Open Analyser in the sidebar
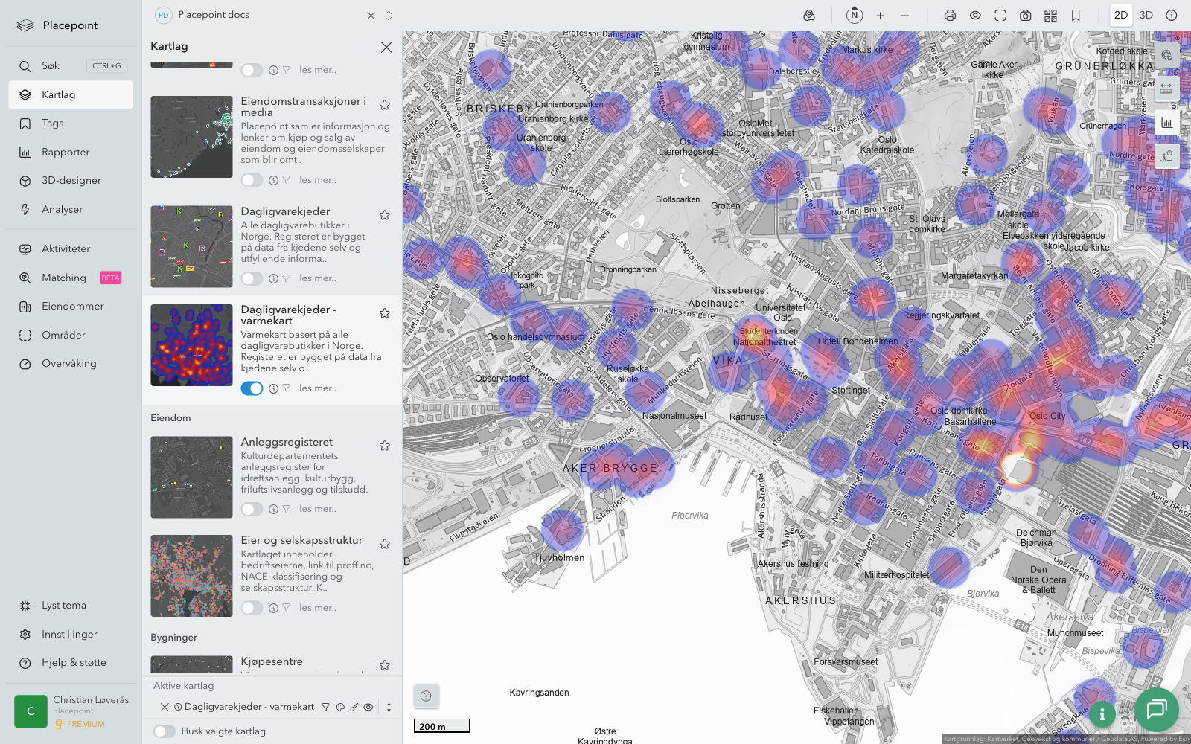The image size is (1191, 744). 63,210
